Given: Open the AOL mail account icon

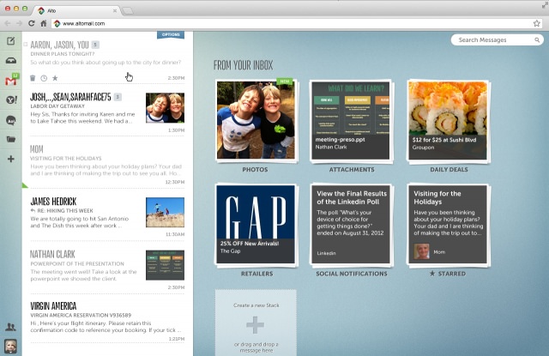Looking at the screenshot, I should click(x=10, y=120).
